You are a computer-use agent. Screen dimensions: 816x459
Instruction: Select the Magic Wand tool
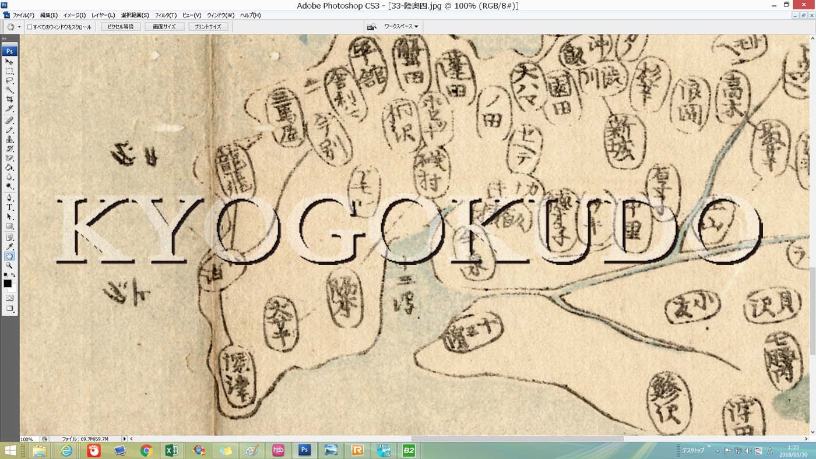tap(9, 90)
